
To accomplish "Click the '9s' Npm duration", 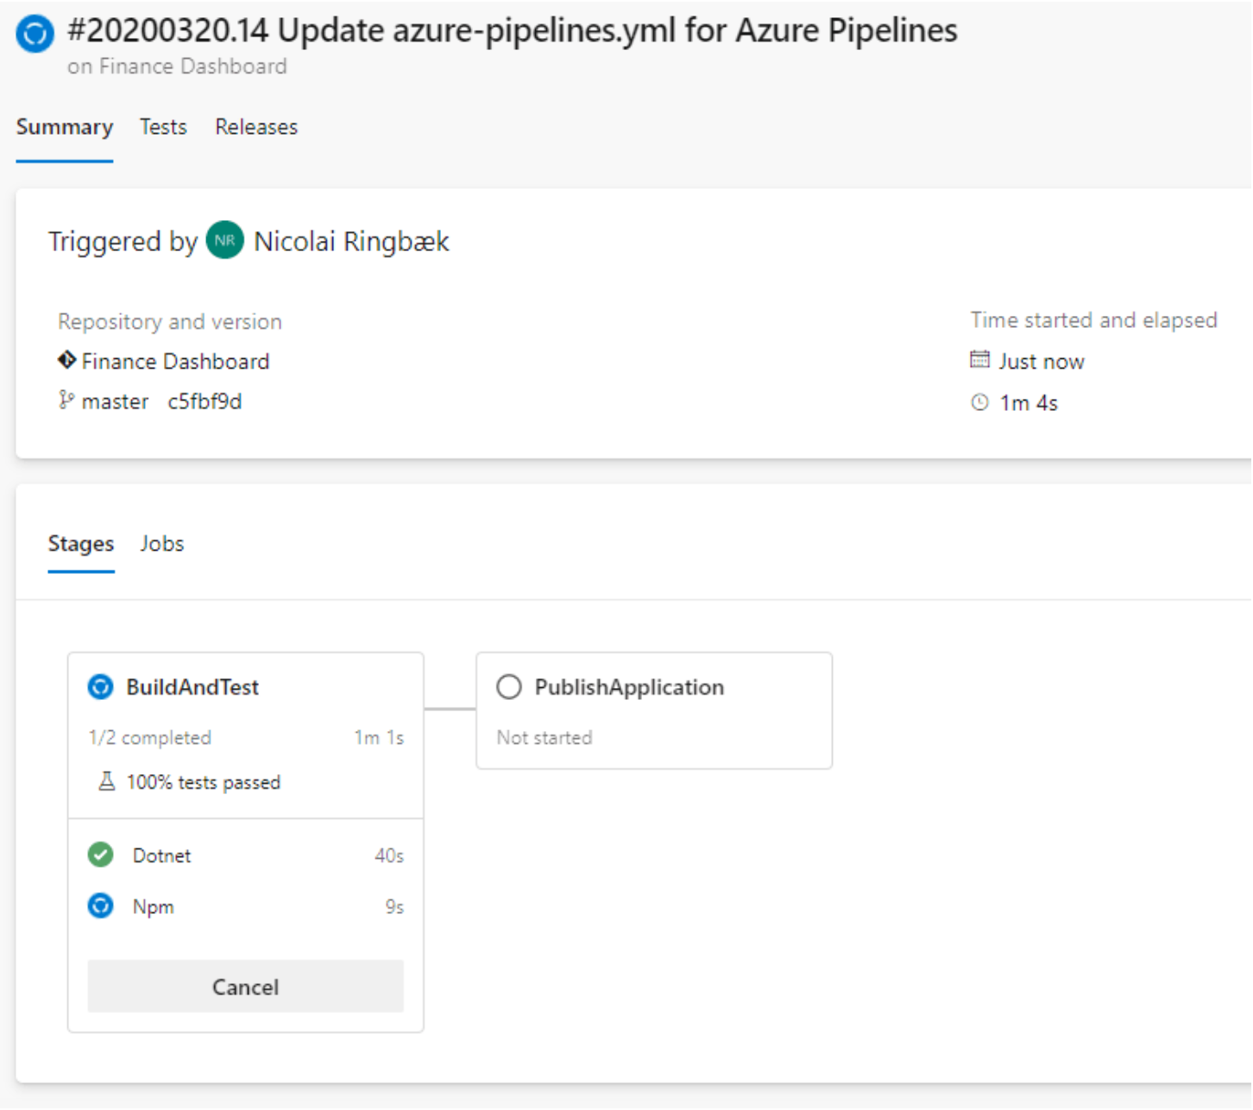I will coord(394,907).
